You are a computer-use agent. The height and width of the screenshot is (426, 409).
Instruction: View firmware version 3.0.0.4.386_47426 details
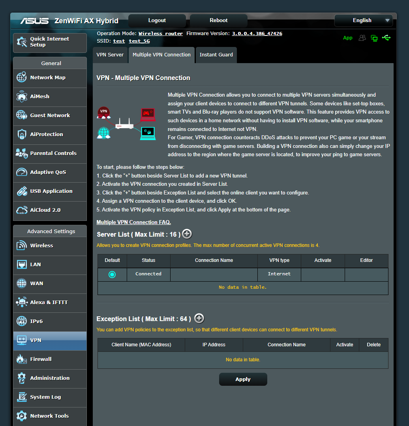(x=257, y=34)
